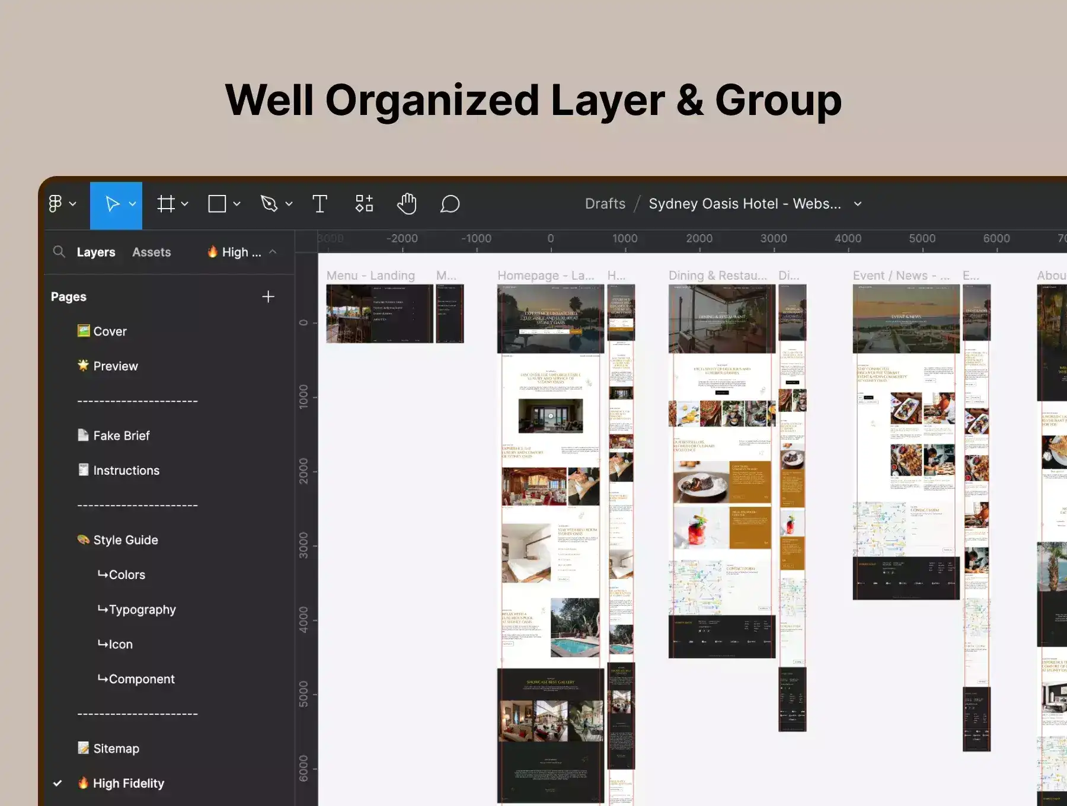Viewport: 1067px width, 806px height.
Task: Open the Drafts breadcrumb link
Action: point(605,204)
